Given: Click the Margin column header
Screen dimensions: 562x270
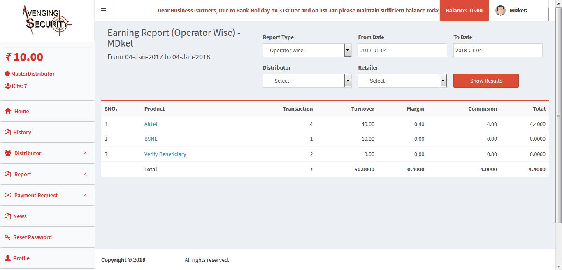Looking at the screenshot, I should [416, 109].
